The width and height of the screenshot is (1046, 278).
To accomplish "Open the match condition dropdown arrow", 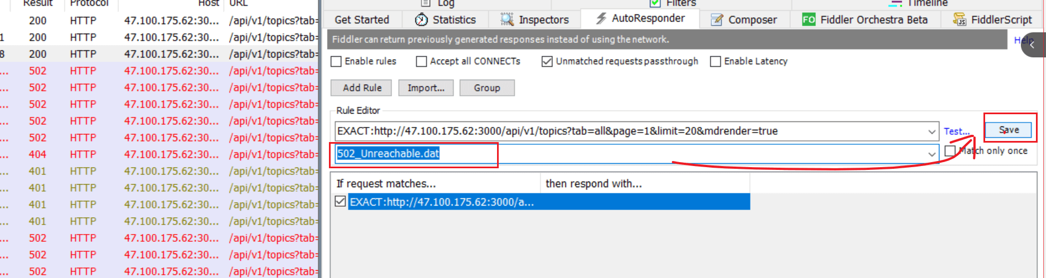I will [932, 131].
